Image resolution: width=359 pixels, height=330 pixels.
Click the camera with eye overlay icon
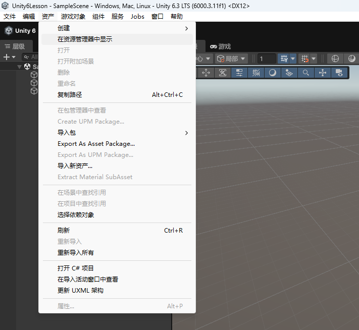[x=339, y=73]
